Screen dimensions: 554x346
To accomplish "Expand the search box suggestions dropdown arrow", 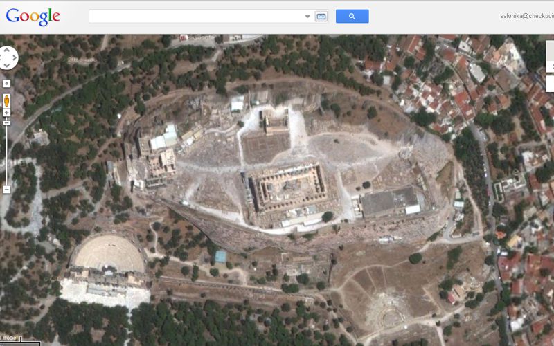I will coord(307,16).
